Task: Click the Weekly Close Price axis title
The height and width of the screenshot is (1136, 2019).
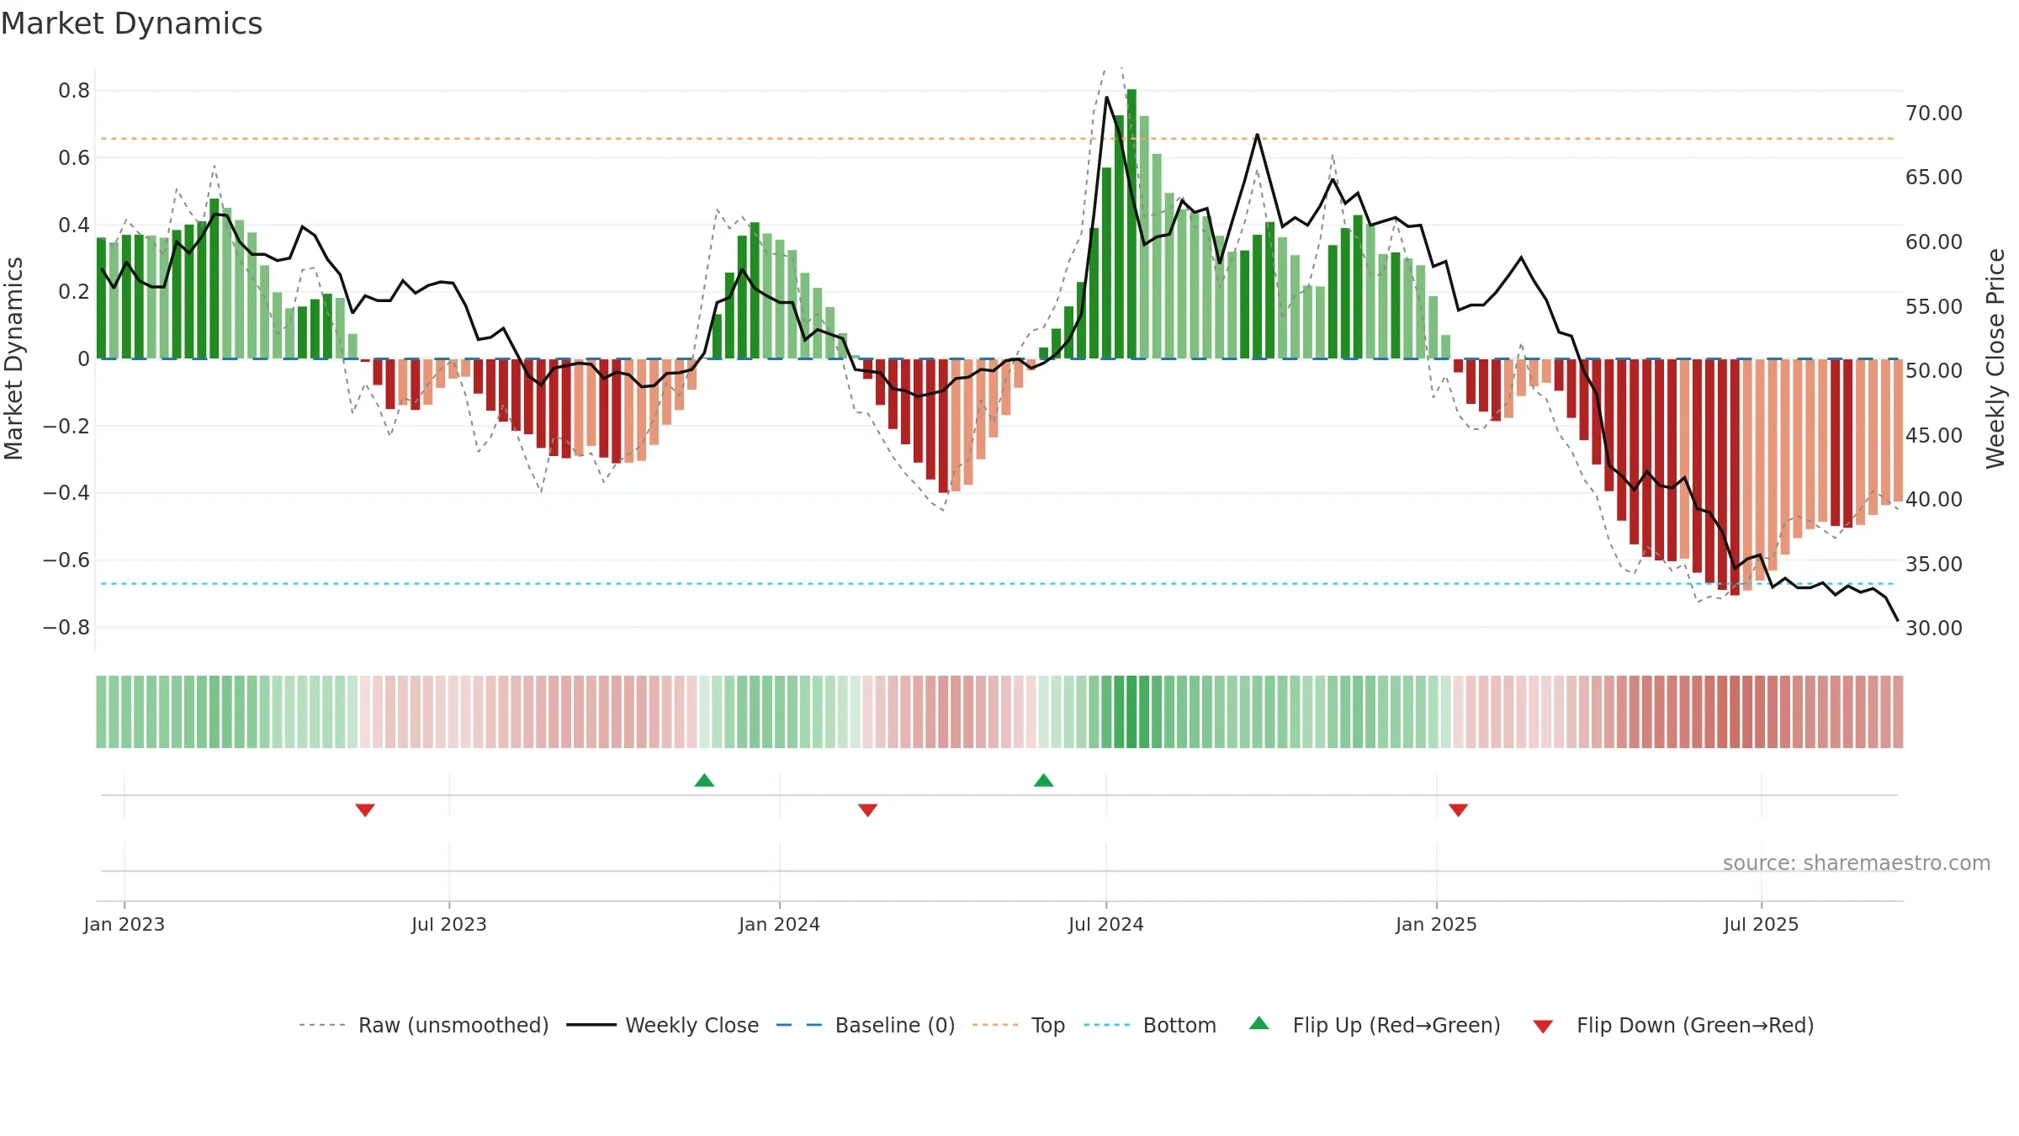Action: click(x=1995, y=358)
